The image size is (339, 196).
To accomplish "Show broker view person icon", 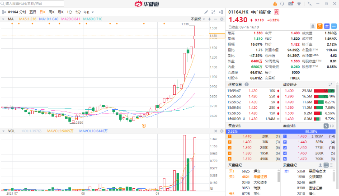I will point(320,165).
